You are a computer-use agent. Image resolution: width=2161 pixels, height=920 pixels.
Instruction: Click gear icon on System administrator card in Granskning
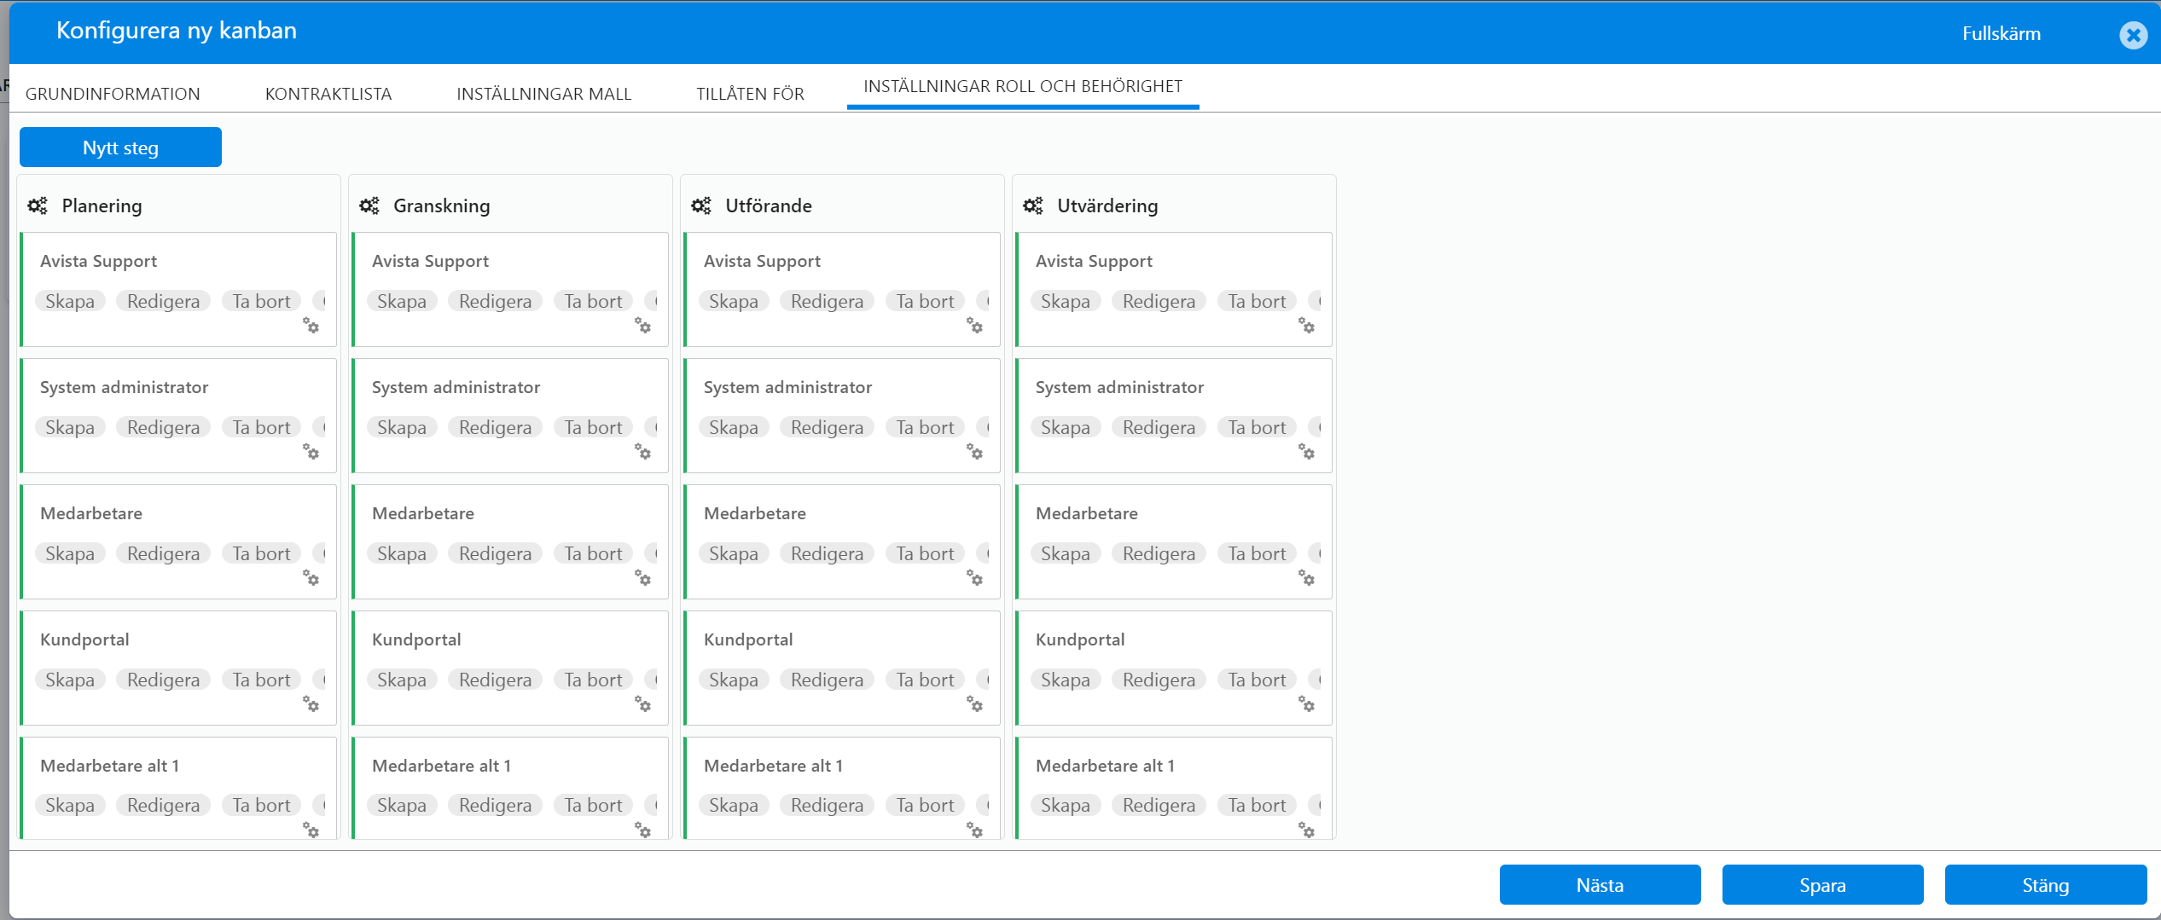[x=643, y=452]
